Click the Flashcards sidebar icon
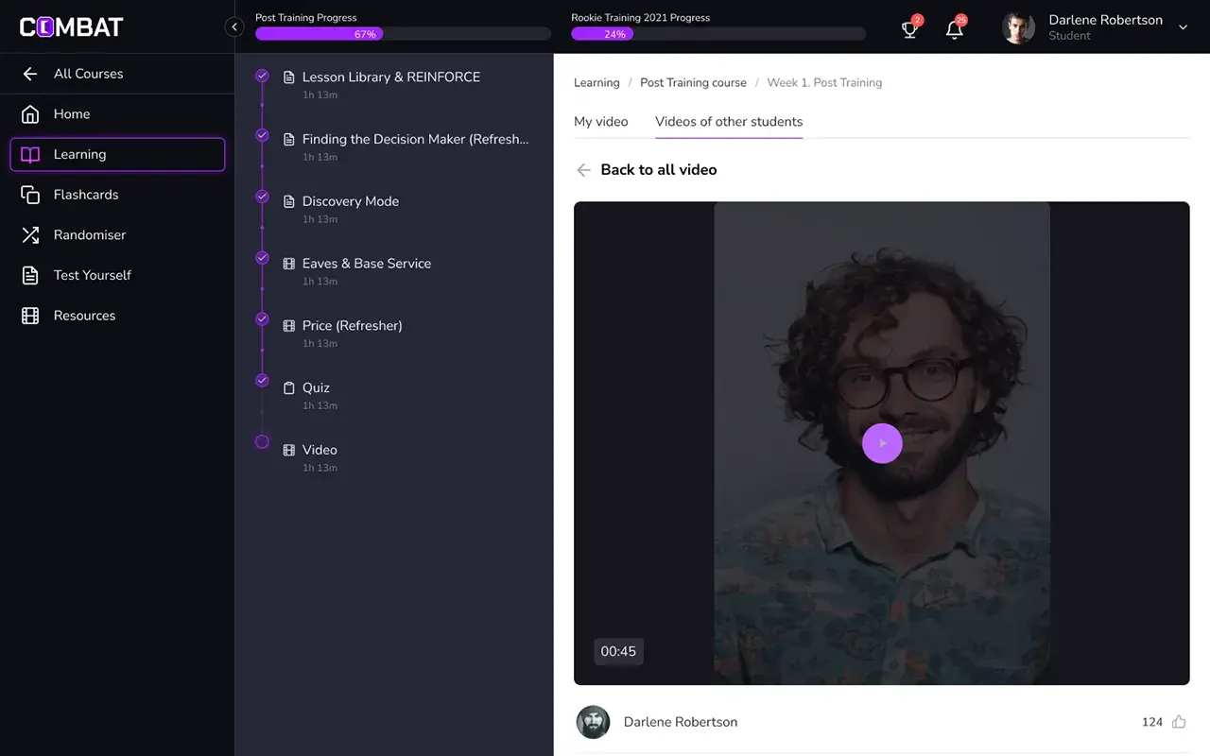Screen dimensions: 1210x756 click(30, 195)
